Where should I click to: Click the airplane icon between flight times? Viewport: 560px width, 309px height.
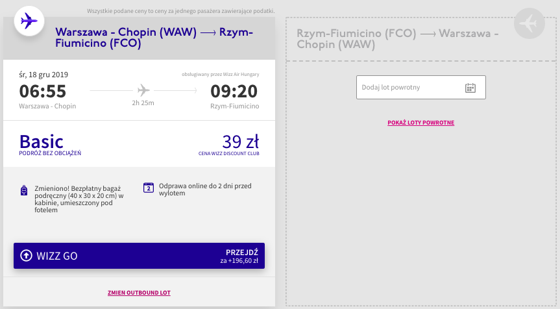(x=143, y=90)
